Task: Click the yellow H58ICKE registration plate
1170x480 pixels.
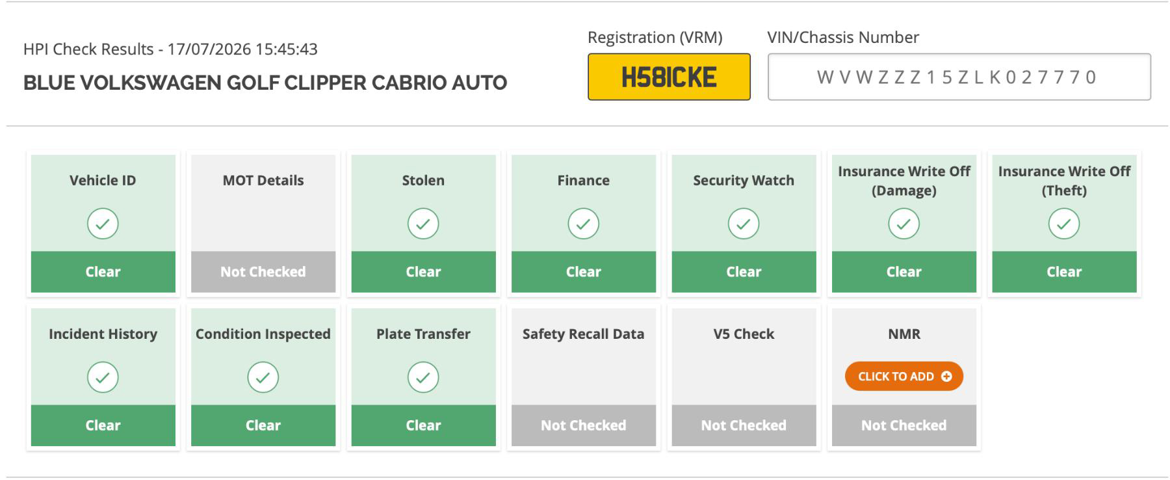Action: (669, 77)
